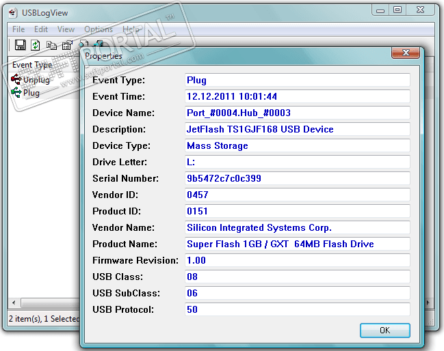Click the USB Class field 08
The image size is (444, 351).
[x=298, y=277]
